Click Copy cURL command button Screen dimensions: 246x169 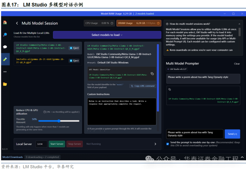coord(143,86)
